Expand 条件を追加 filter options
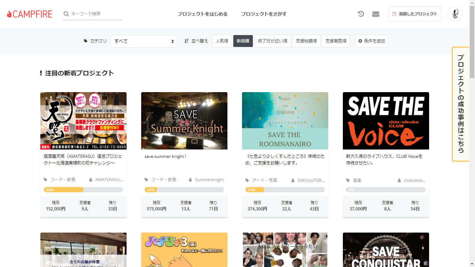 point(371,41)
